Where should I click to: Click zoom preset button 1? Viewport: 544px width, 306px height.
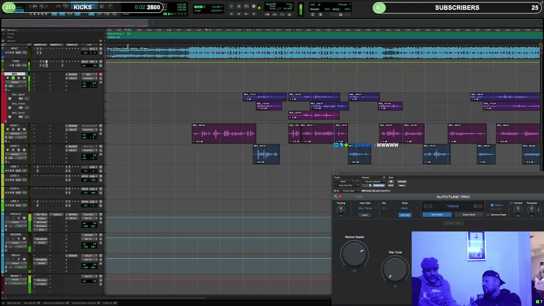31,14
